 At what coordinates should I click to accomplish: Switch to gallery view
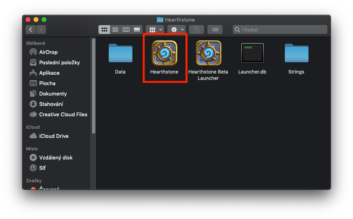(x=137, y=30)
